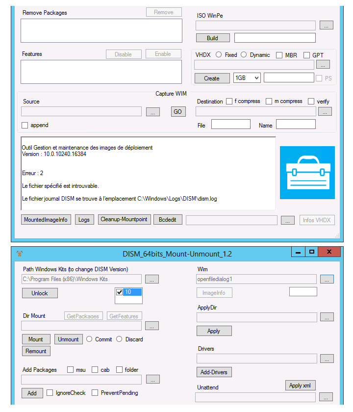Select the Dynamic VHDX radio button

click(244, 54)
